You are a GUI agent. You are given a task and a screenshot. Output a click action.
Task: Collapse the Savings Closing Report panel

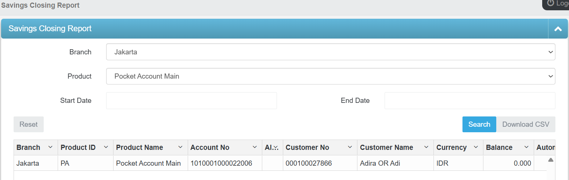point(558,29)
